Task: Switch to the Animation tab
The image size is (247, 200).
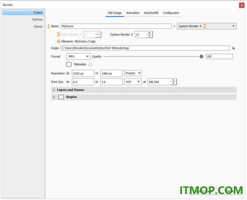Action: pyautogui.click(x=133, y=13)
